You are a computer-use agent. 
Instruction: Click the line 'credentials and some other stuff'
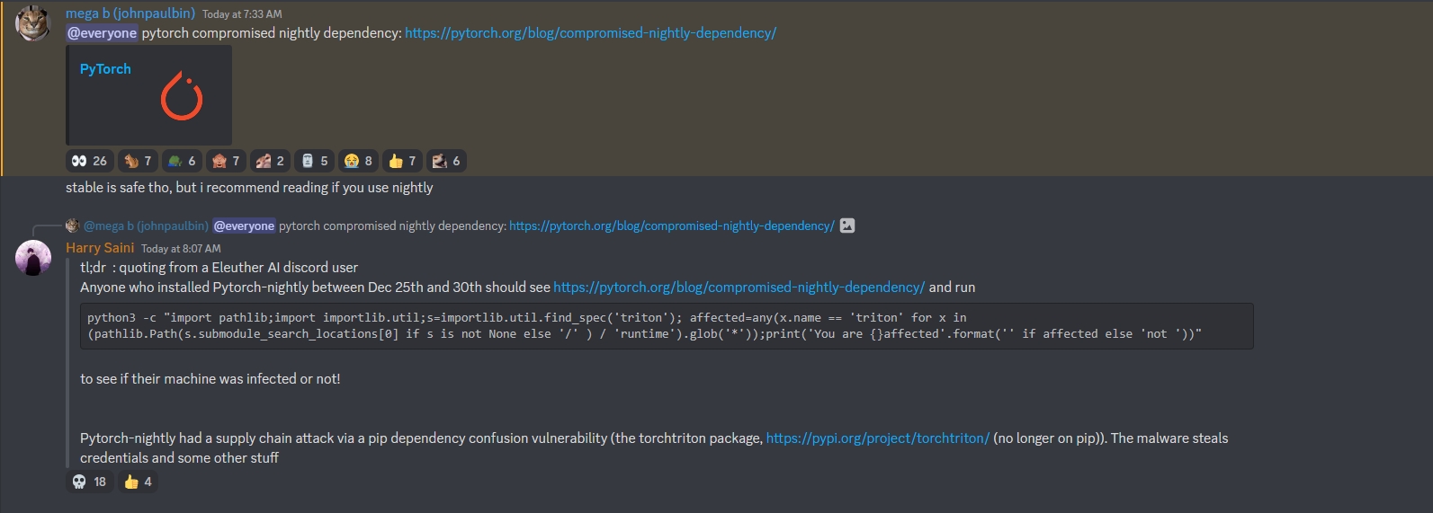tap(179, 458)
